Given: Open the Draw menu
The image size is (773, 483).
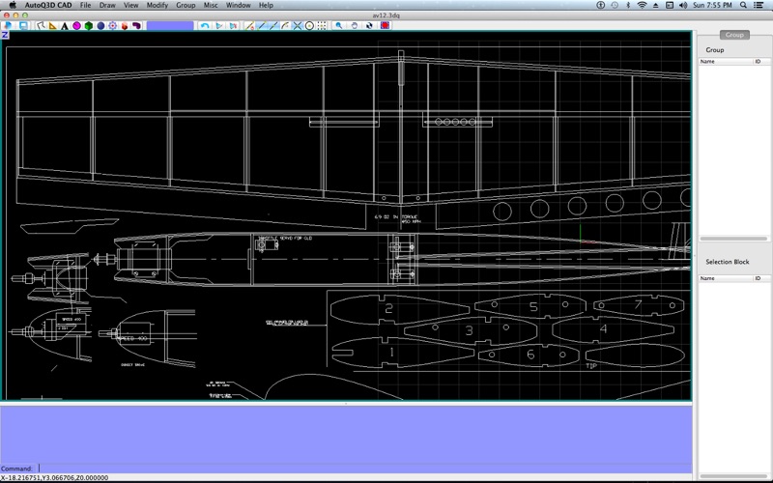Looking at the screenshot, I should coord(107,6).
